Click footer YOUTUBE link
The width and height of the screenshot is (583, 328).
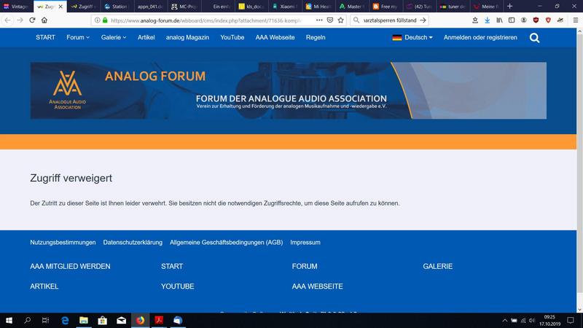pyautogui.click(x=177, y=286)
